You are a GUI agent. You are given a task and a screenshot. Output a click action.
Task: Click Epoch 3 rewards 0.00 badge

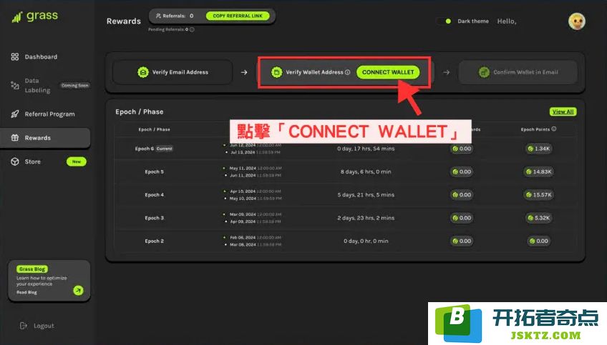click(x=462, y=219)
